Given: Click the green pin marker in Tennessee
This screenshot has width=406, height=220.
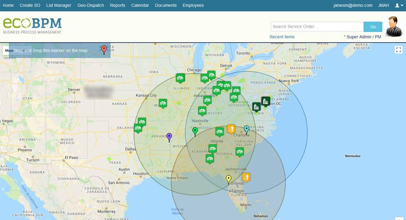Looking at the screenshot, I should tap(195, 131).
